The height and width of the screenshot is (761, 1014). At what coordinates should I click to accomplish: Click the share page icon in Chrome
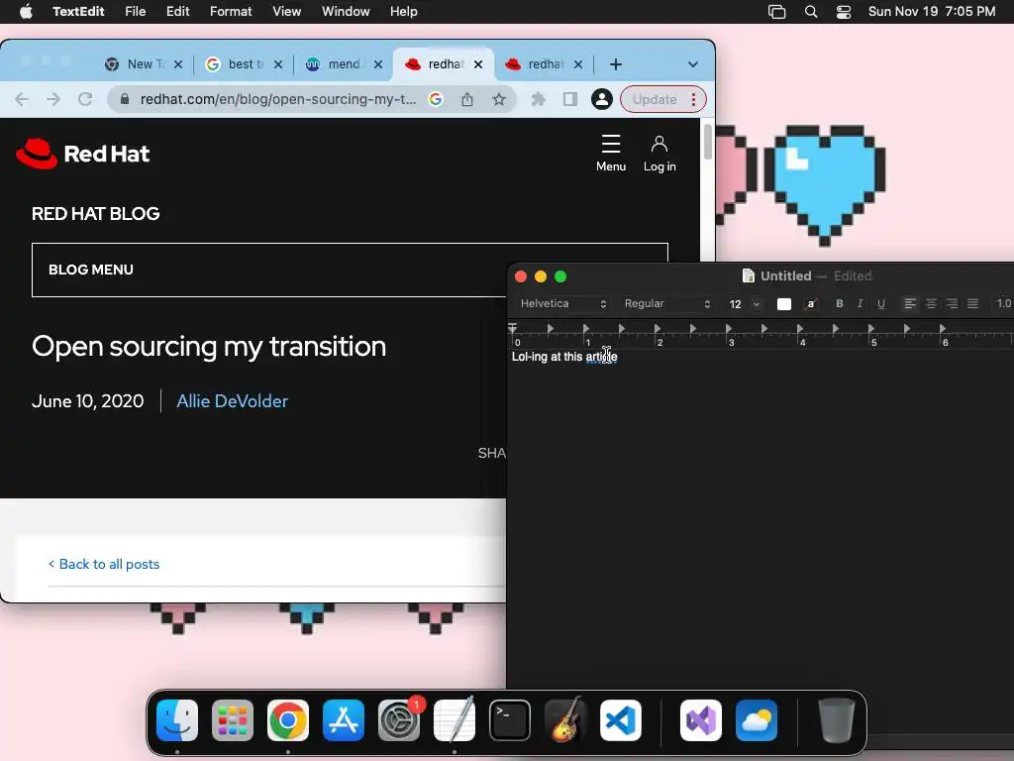click(x=467, y=99)
